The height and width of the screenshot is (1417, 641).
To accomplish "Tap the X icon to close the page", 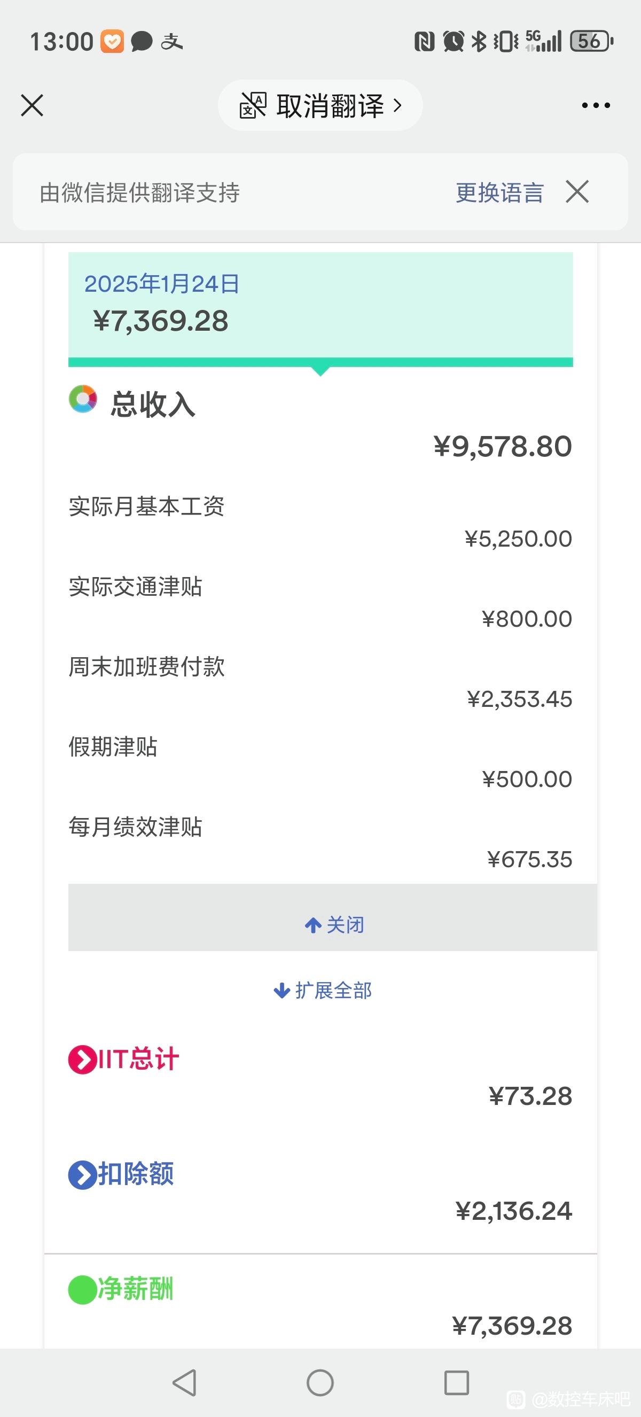I will coord(32,105).
